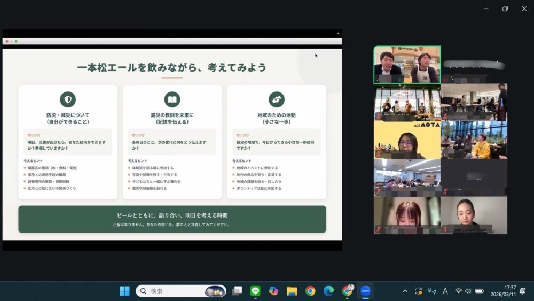Open File Explorer folder icon
Screen dimensions: 534x301
[292, 291]
